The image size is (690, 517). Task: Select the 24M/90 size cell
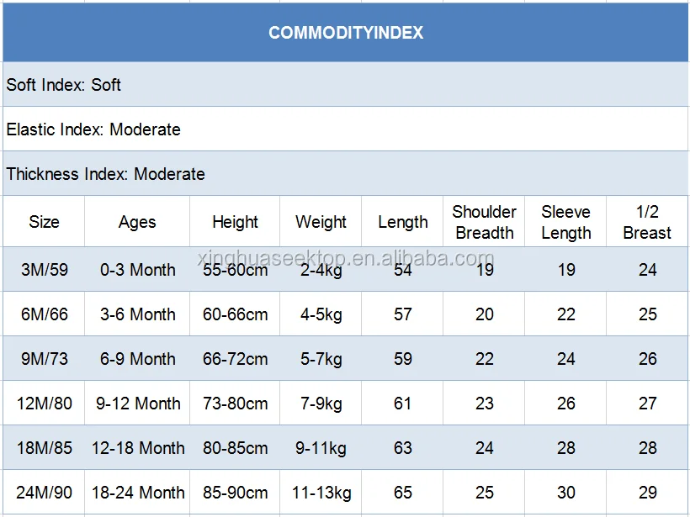point(44,493)
